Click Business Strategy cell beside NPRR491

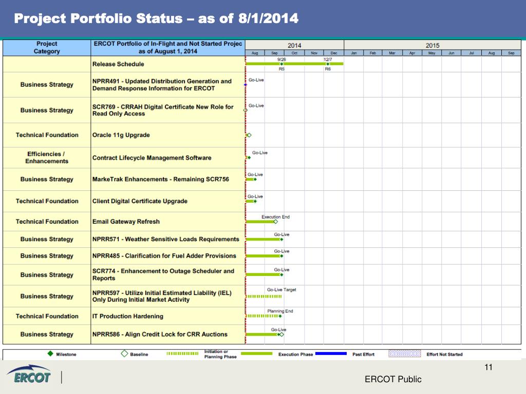47,85
